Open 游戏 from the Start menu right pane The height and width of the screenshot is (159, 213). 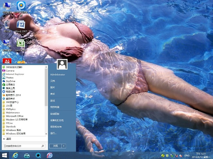pyautogui.click(x=52, y=101)
